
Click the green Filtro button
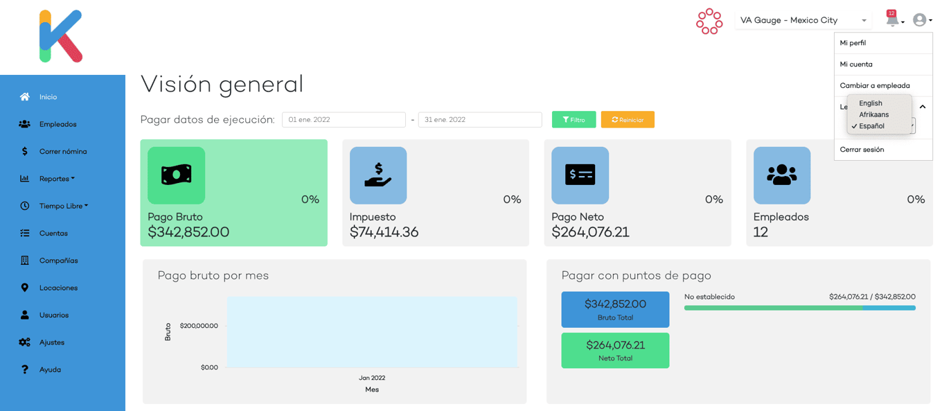[x=574, y=120]
